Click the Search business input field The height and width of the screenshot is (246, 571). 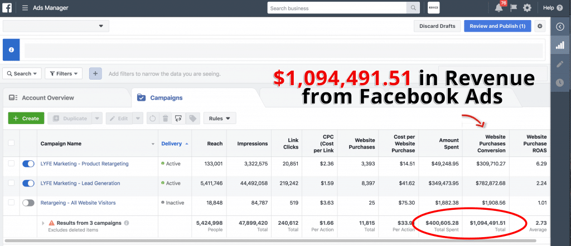337,8
